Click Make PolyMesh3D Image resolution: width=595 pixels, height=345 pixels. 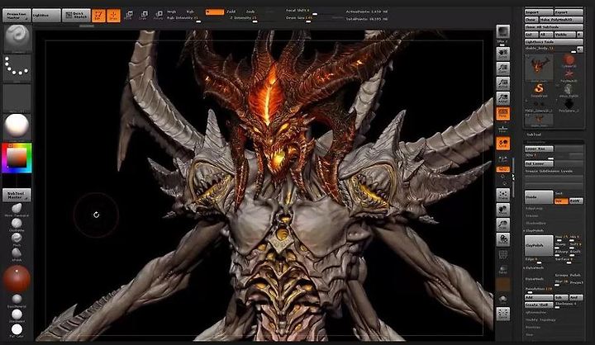click(x=561, y=19)
